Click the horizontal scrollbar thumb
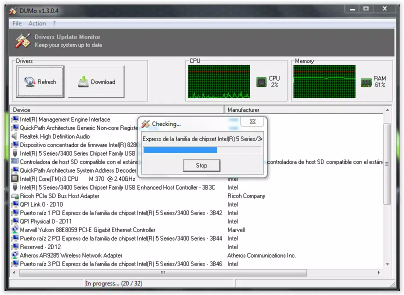Screen dimensions: 404x295 click(x=163, y=273)
